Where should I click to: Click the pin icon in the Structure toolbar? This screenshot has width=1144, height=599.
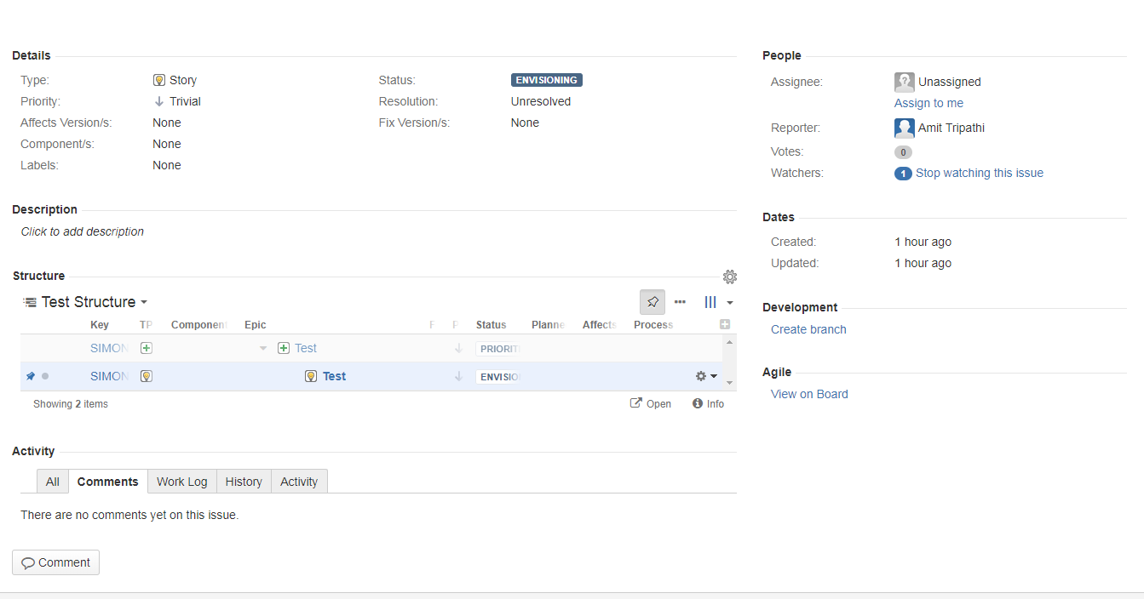click(x=652, y=301)
